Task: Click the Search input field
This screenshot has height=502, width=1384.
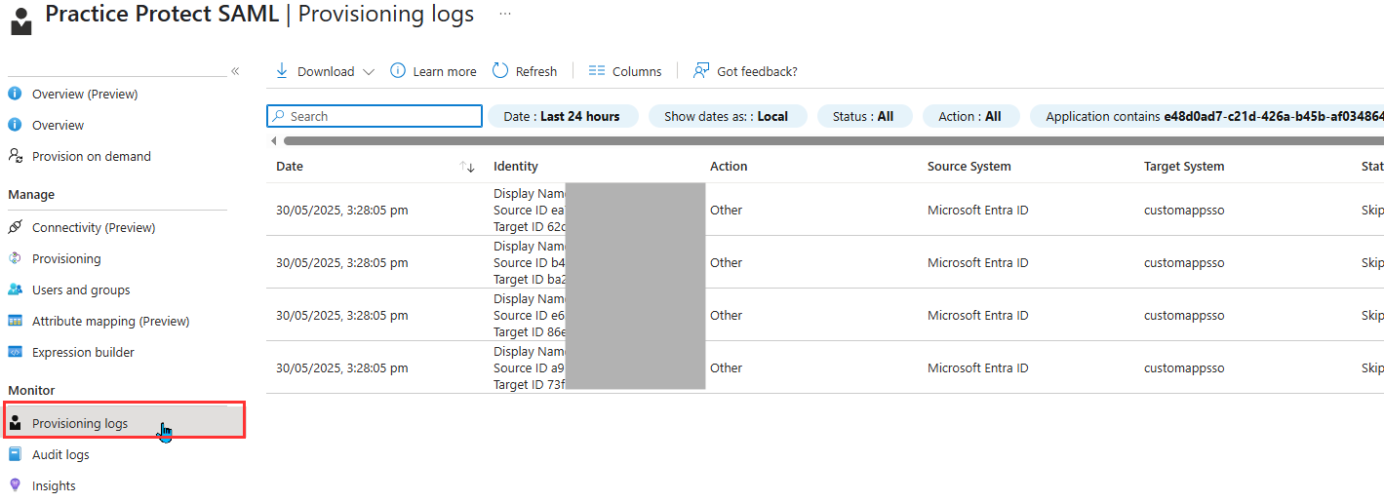Action: tap(375, 116)
